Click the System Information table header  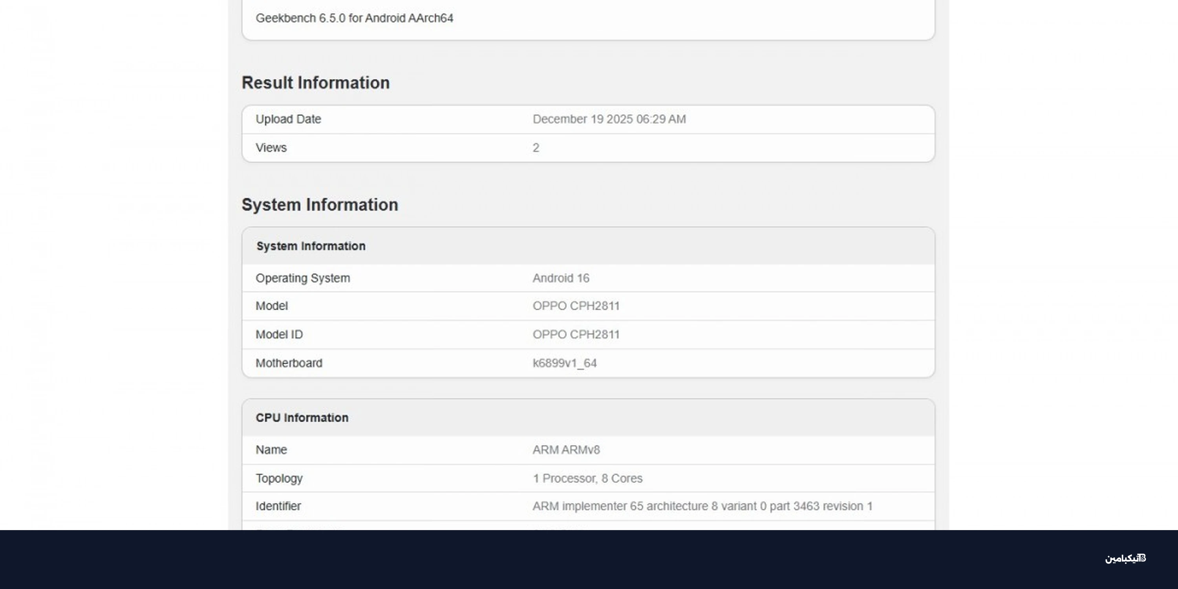[311, 246]
